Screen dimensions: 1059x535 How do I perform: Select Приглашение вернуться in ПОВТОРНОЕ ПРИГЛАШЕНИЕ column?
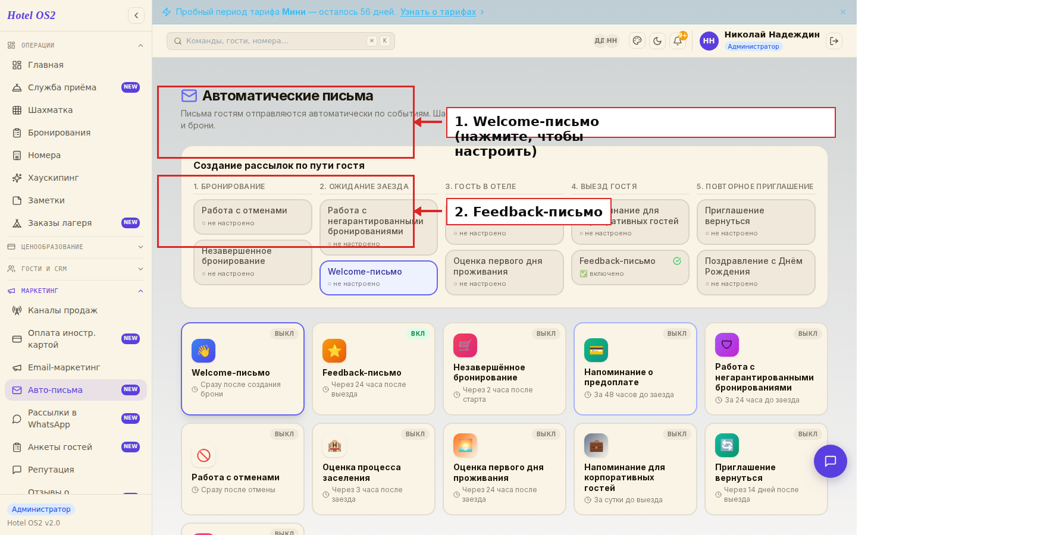click(756, 222)
